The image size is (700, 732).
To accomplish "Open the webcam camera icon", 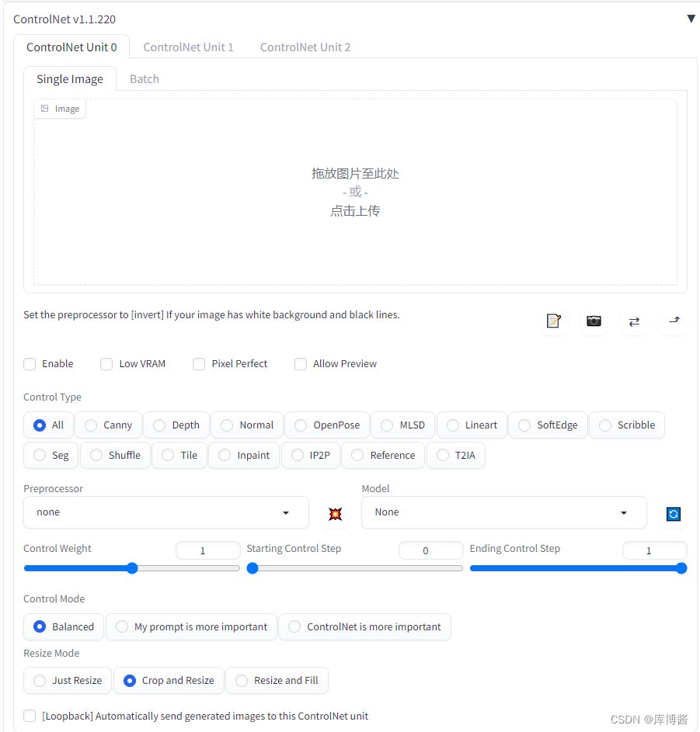I will pyautogui.click(x=594, y=321).
